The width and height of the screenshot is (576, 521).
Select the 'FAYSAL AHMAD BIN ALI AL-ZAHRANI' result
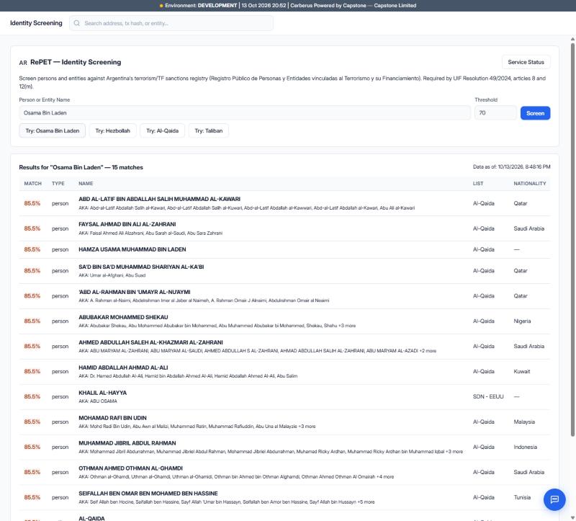[284, 228]
